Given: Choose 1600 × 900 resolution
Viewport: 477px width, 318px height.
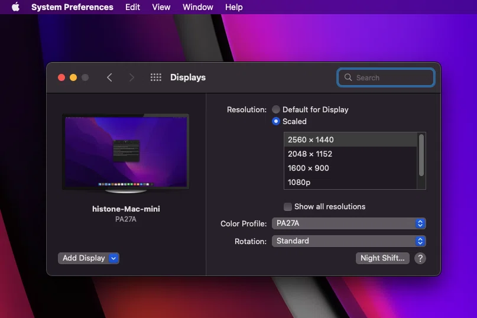Looking at the screenshot, I should click(351, 168).
